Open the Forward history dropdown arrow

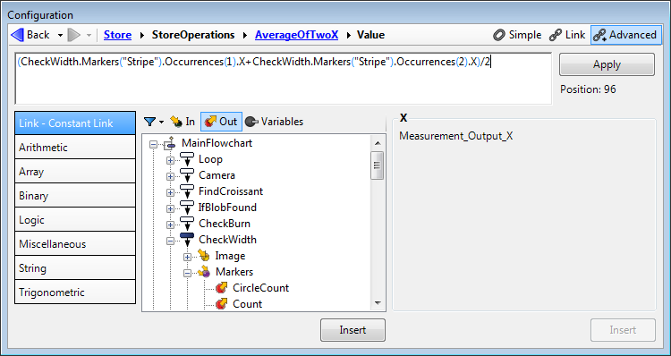[x=89, y=35]
